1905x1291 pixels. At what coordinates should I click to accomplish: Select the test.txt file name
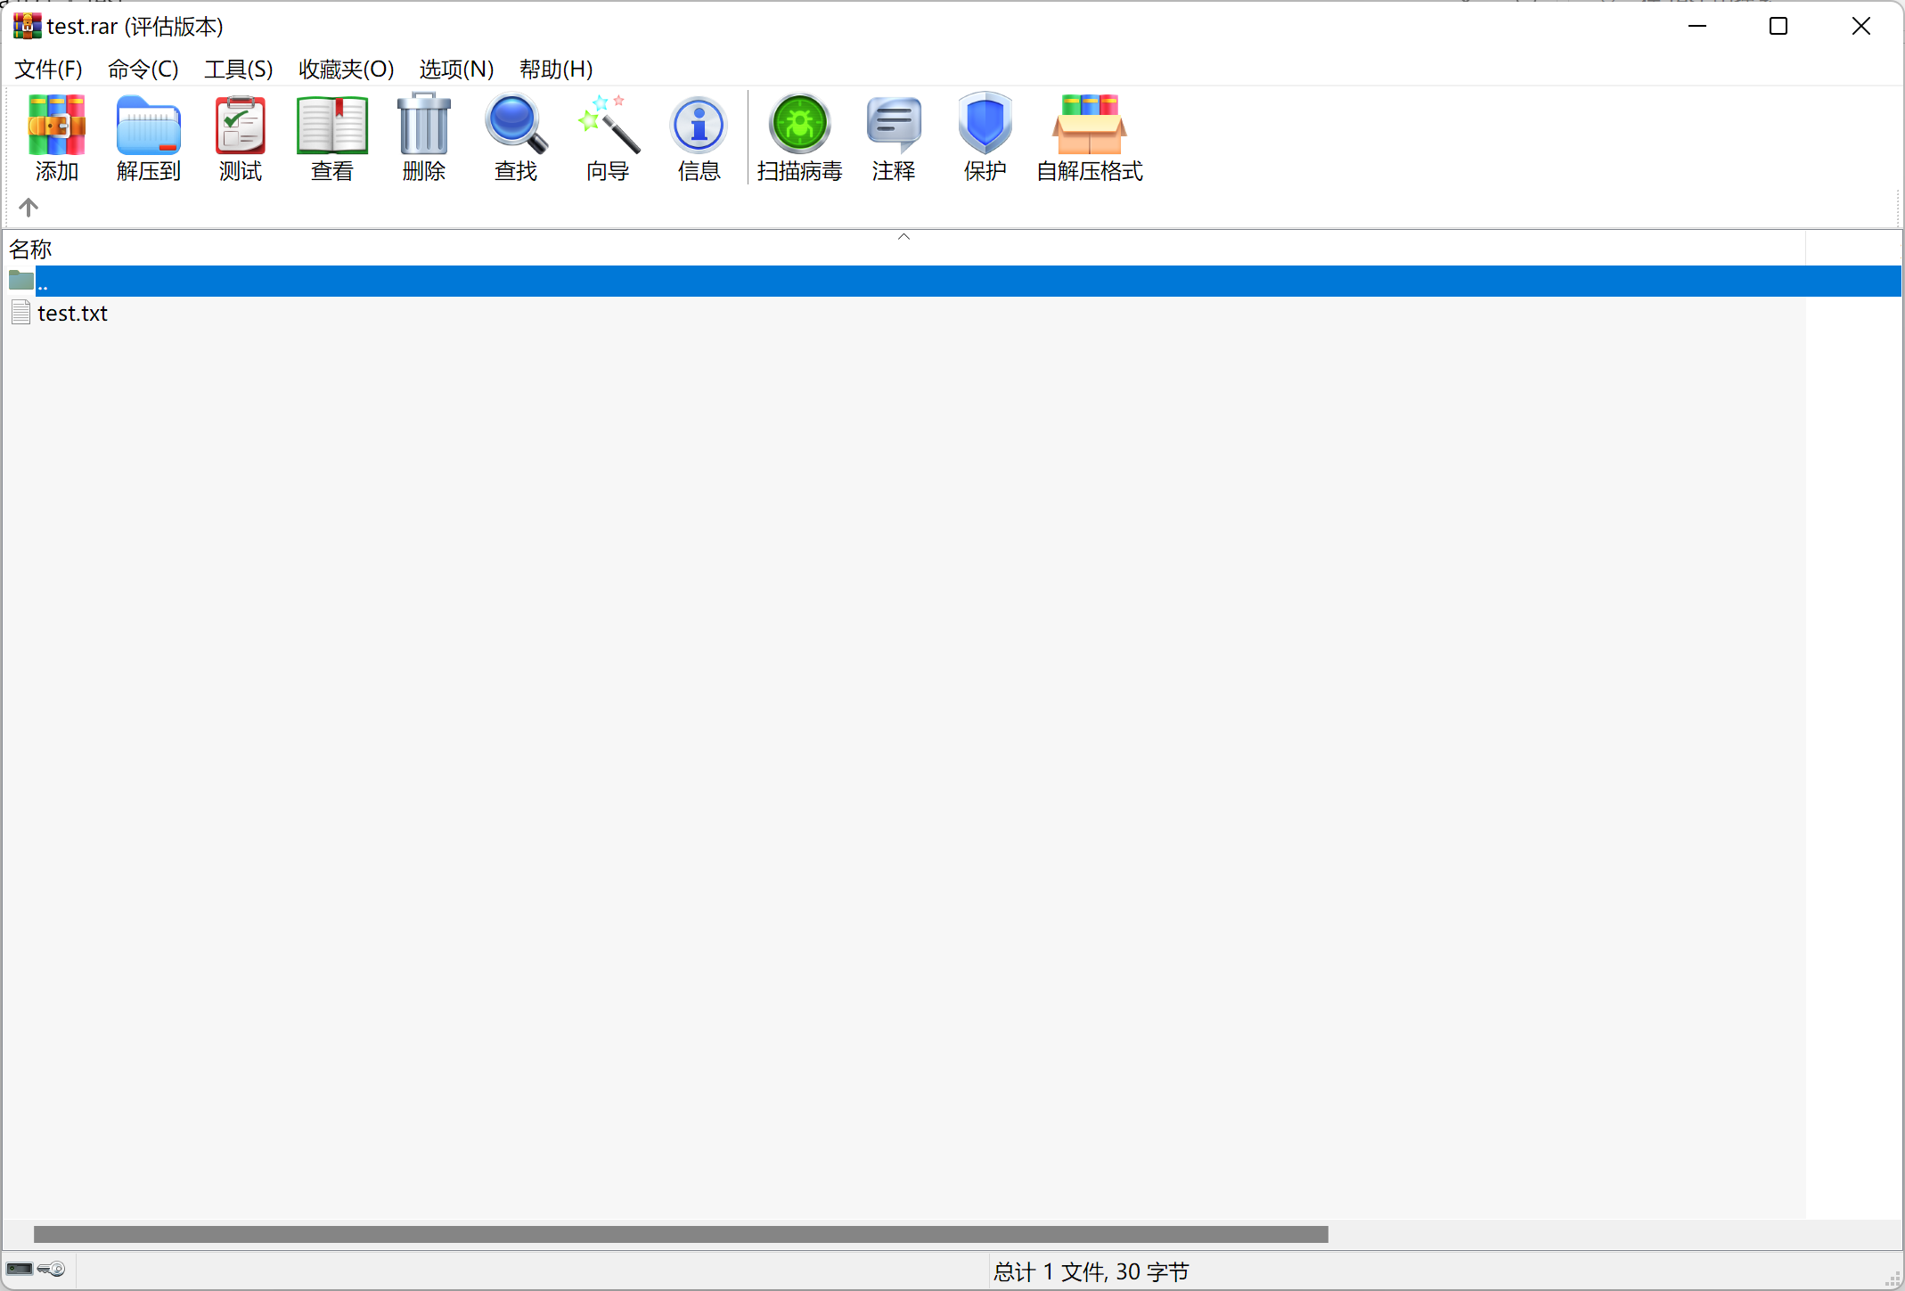click(x=72, y=314)
